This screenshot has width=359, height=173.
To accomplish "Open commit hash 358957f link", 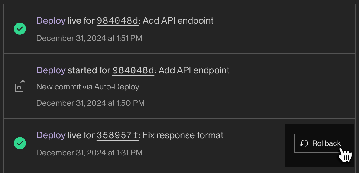I will coord(117,135).
